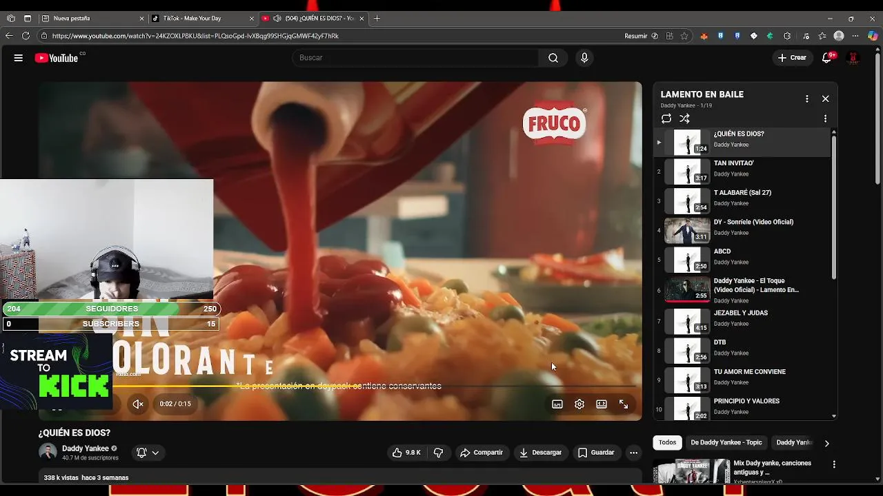This screenshot has height=496, width=883.
Task: Play T ALABARÉ (Sal 27) in the playlist
Action: (x=742, y=201)
